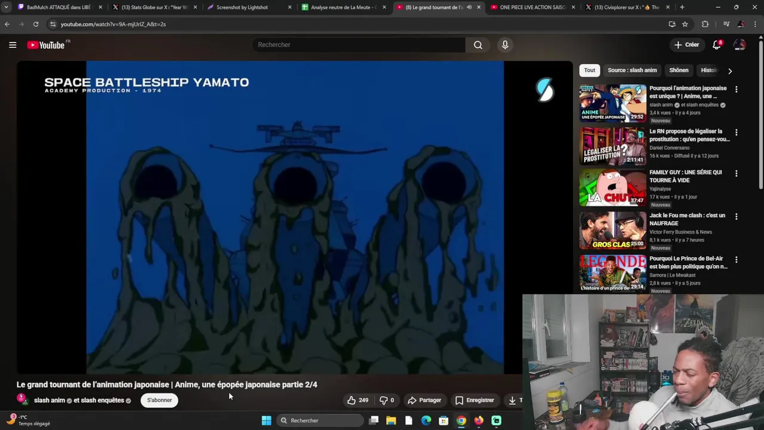Open Pourquoi Le Prince de Bel-Air title

click(688, 262)
